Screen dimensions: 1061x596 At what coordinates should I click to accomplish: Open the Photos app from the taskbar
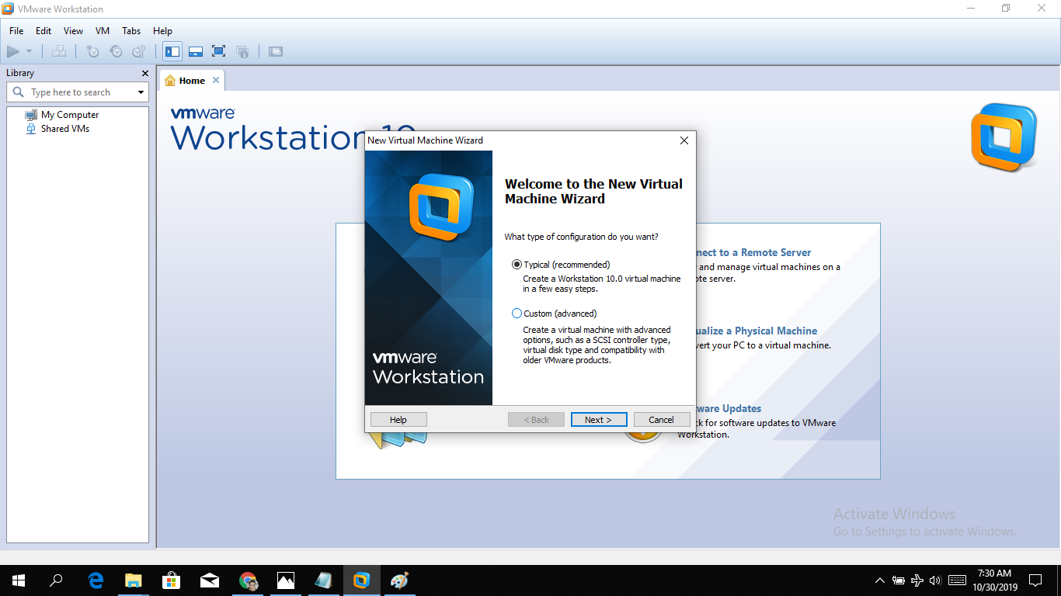click(x=286, y=580)
